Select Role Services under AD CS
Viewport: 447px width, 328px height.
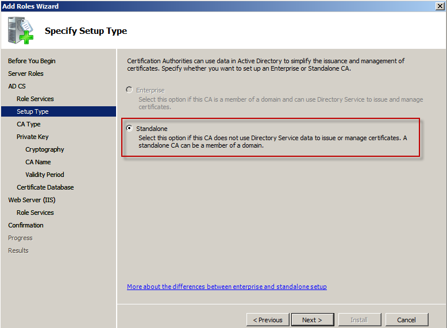[x=35, y=99]
